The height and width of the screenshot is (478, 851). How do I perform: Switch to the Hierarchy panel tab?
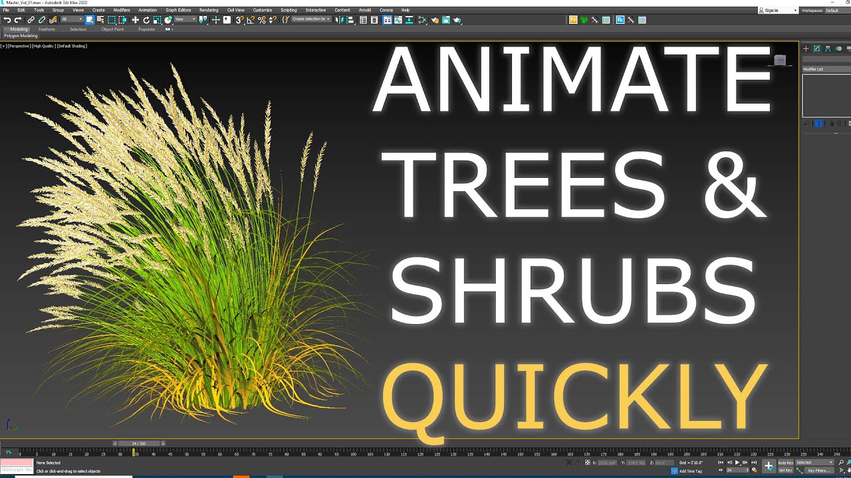[x=828, y=48]
